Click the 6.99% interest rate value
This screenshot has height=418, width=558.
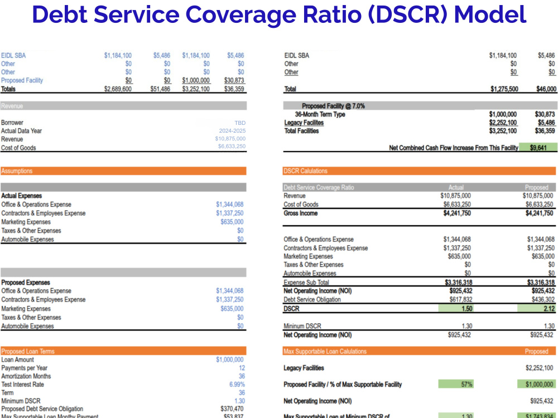(237, 385)
